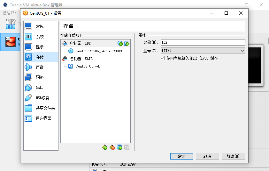Select the 存储 settings category
The height and width of the screenshot is (171, 269).
pos(41,57)
